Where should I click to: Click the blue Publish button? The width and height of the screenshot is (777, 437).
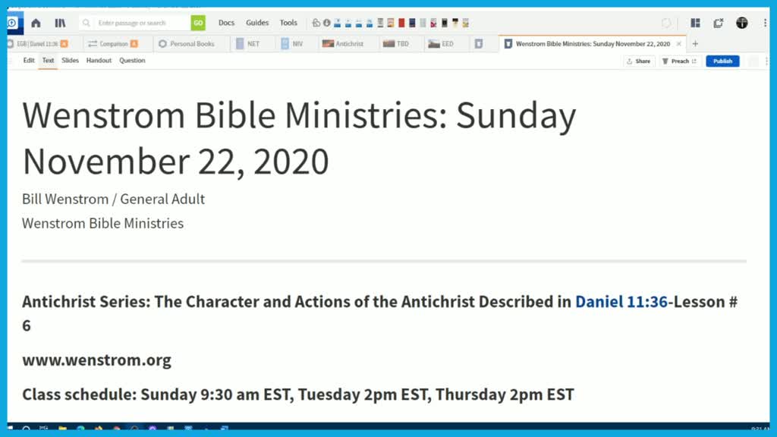pos(722,61)
